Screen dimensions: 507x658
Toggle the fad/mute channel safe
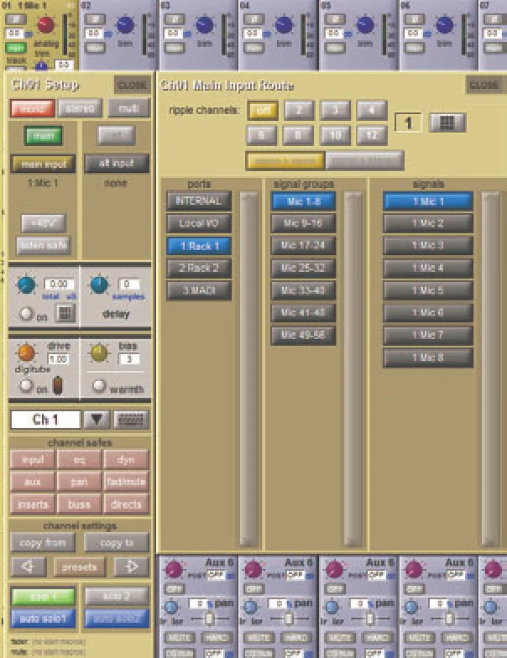point(126,482)
